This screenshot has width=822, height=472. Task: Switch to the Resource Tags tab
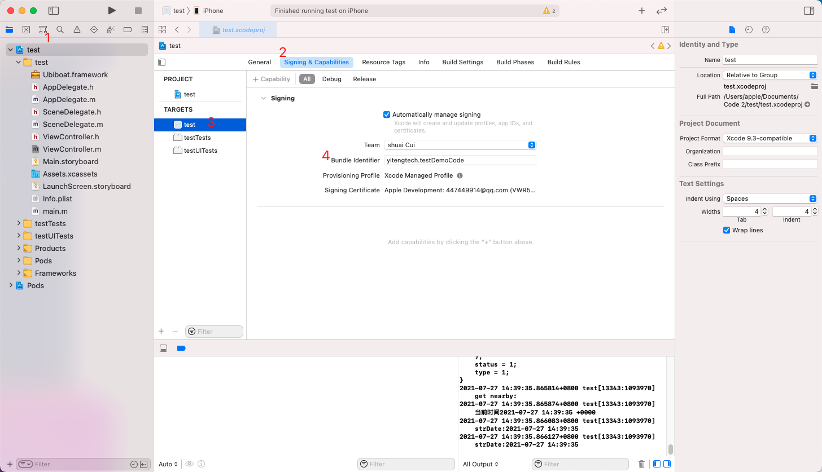coord(384,62)
